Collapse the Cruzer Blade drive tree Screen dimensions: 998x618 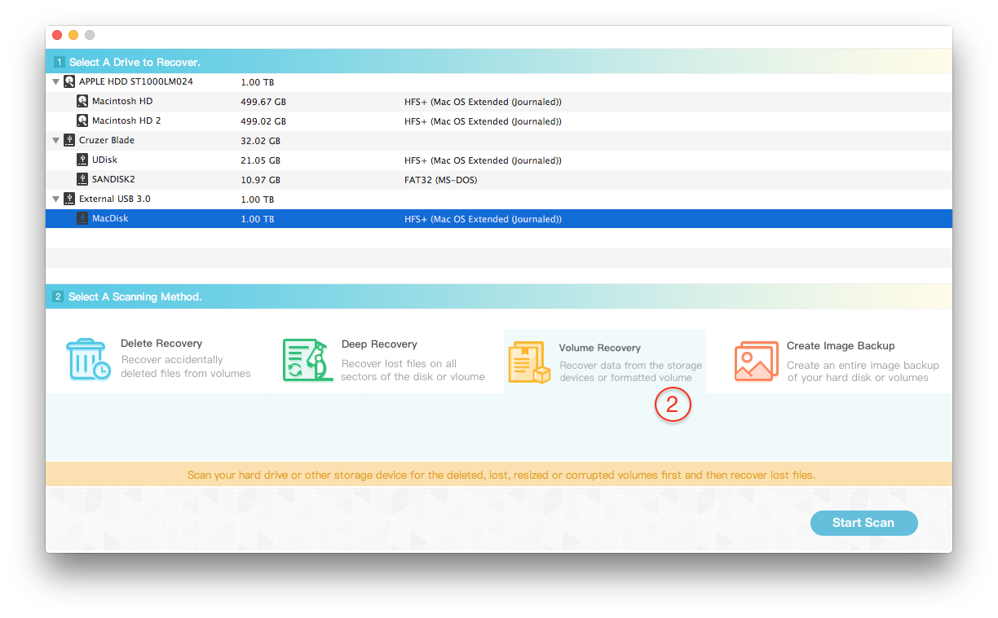pos(55,140)
